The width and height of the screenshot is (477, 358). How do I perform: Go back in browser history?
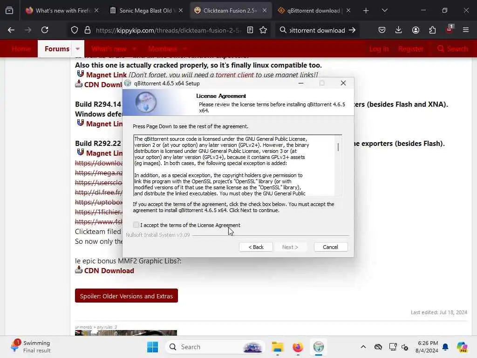tap(11, 30)
